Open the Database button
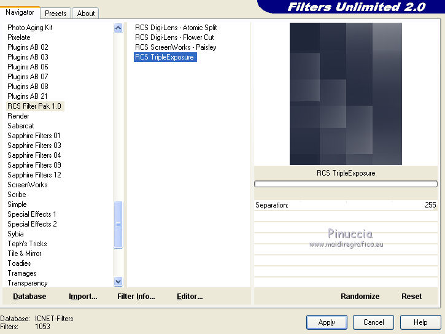Viewport: 445px width, 334px height. pyautogui.click(x=29, y=297)
